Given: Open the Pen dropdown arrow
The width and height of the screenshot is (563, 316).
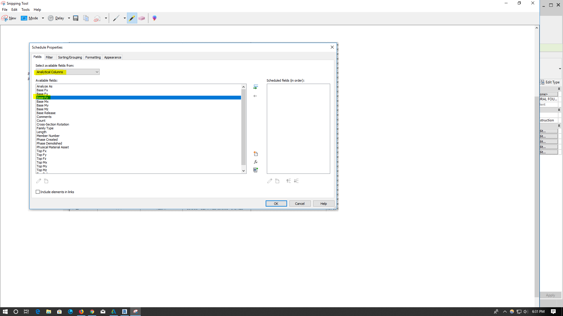Looking at the screenshot, I should (x=124, y=18).
